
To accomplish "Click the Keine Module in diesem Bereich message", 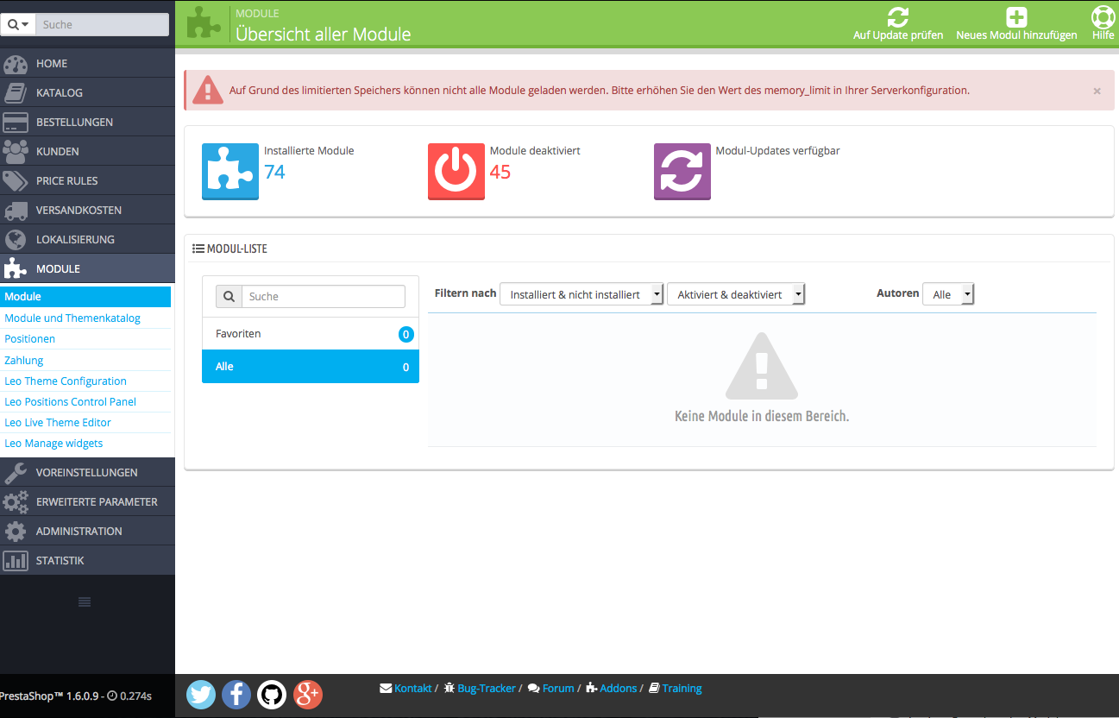I will pyautogui.click(x=762, y=416).
